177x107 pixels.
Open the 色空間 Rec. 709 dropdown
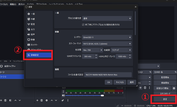(92, 50)
